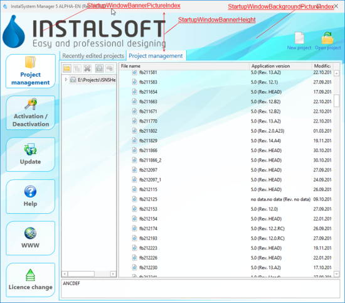The height and width of the screenshot is (303, 345).
Task: Click the folder tree horizontal scrollbar thumb
Action: coord(81,274)
